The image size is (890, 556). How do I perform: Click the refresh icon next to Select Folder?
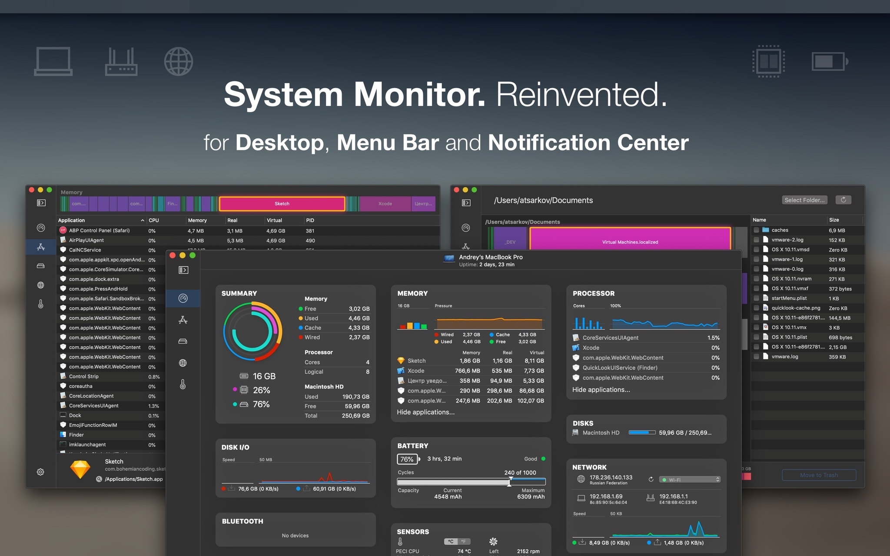(844, 200)
